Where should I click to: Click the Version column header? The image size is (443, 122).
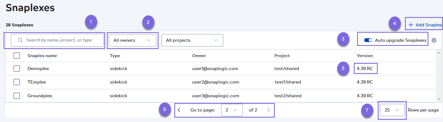(365, 56)
